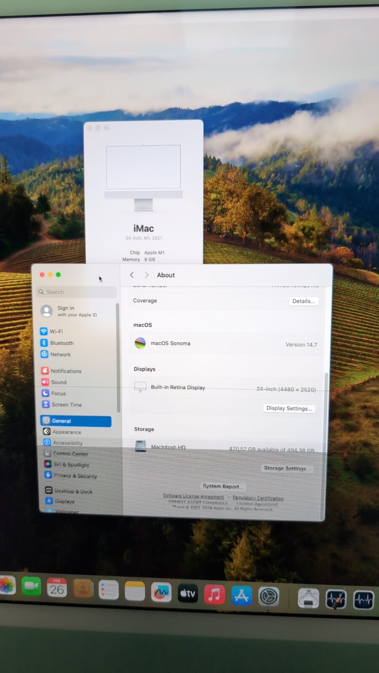Image resolution: width=379 pixels, height=673 pixels.
Task: Open Music from the Dock
Action: click(x=214, y=594)
